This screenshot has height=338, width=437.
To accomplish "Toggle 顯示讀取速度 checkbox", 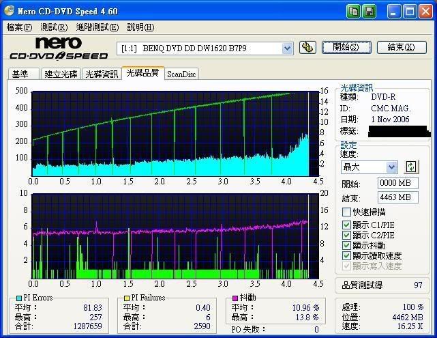I will pos(346,255).
